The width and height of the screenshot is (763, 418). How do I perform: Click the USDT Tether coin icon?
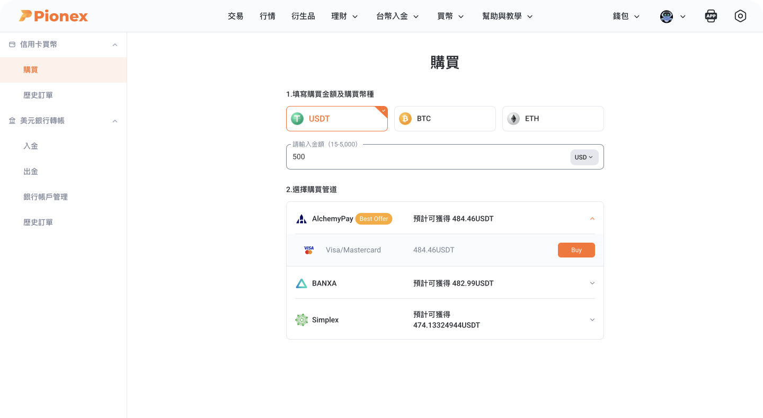297,119
